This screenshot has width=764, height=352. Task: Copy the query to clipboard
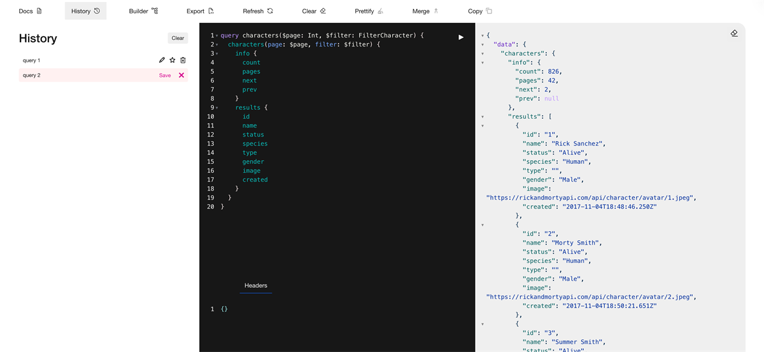480,11
